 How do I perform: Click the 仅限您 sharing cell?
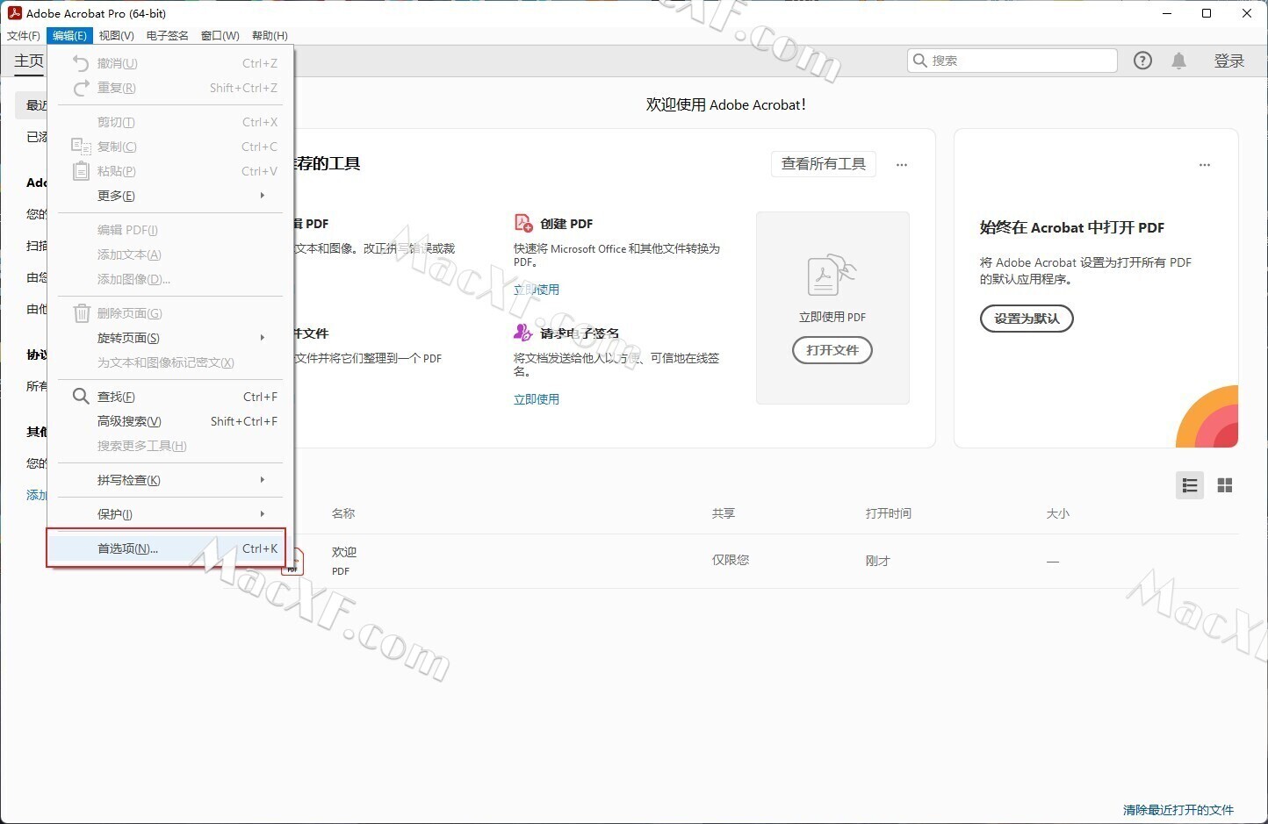(x=731, y=560)
